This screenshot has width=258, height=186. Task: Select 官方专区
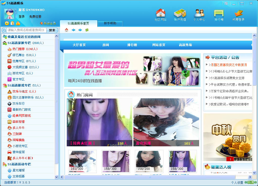click(x=28, y=79)
